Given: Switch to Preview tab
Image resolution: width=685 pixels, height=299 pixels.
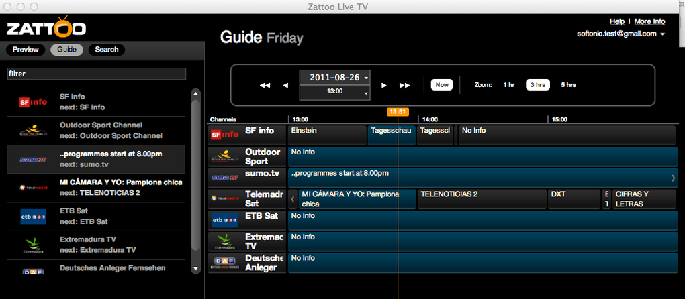Looking at the screenshot, I should pos(26,50).
